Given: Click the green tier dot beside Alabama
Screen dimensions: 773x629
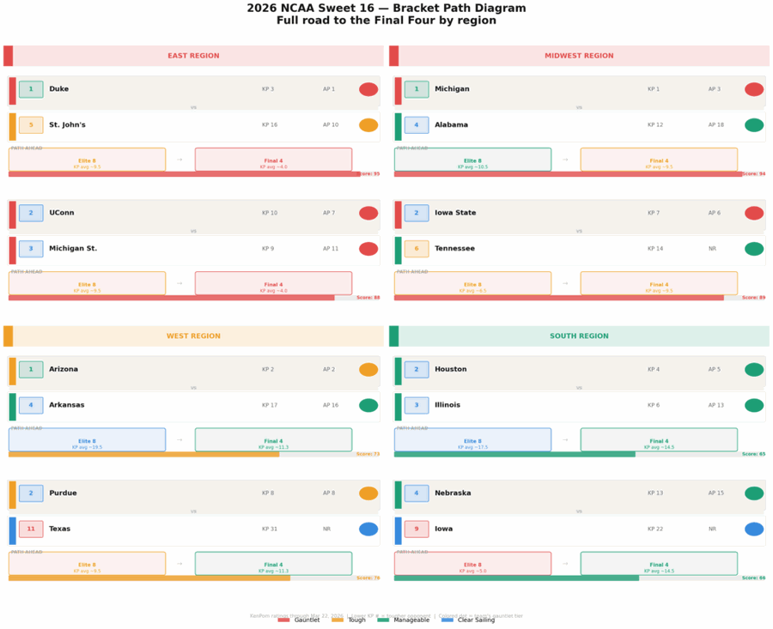Looking at the screenshot, I should [x=754, y=125].
